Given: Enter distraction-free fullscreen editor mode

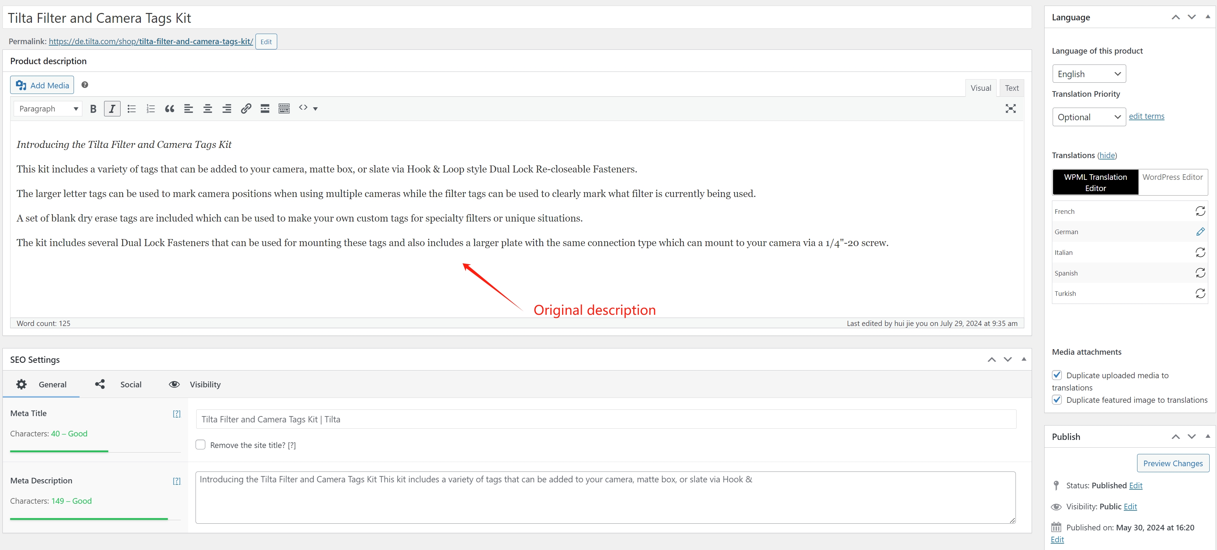Looking at the screenshot, I should point(1010,109).
